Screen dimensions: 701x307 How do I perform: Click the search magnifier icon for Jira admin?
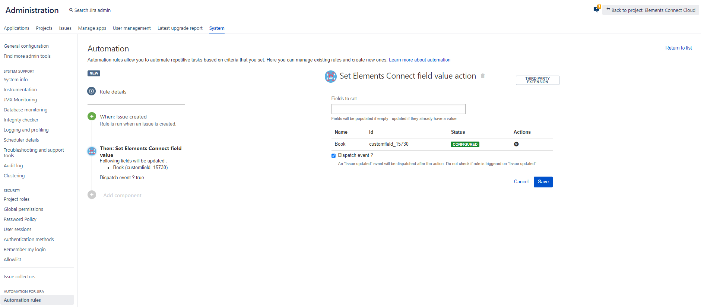click(71, 10)
